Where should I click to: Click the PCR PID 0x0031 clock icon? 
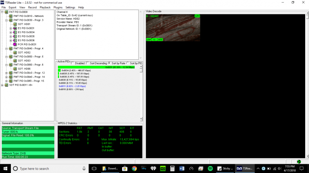pos(15,44)
